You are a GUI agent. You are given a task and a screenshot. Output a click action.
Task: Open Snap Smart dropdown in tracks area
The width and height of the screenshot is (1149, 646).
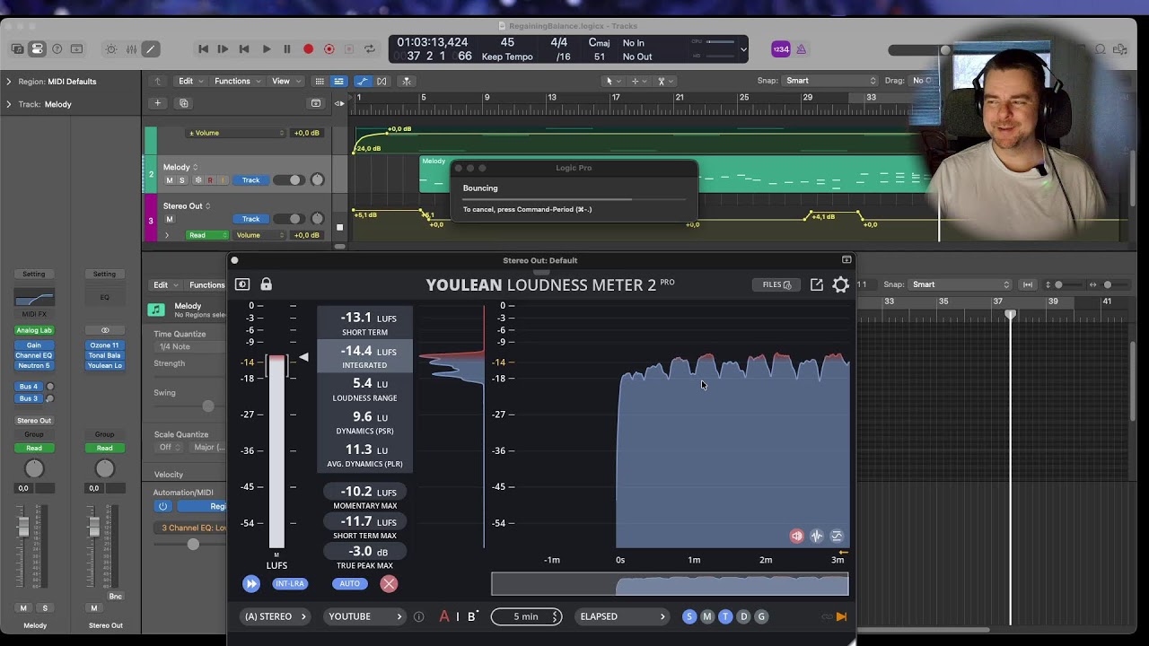click(x=830, y=81)
